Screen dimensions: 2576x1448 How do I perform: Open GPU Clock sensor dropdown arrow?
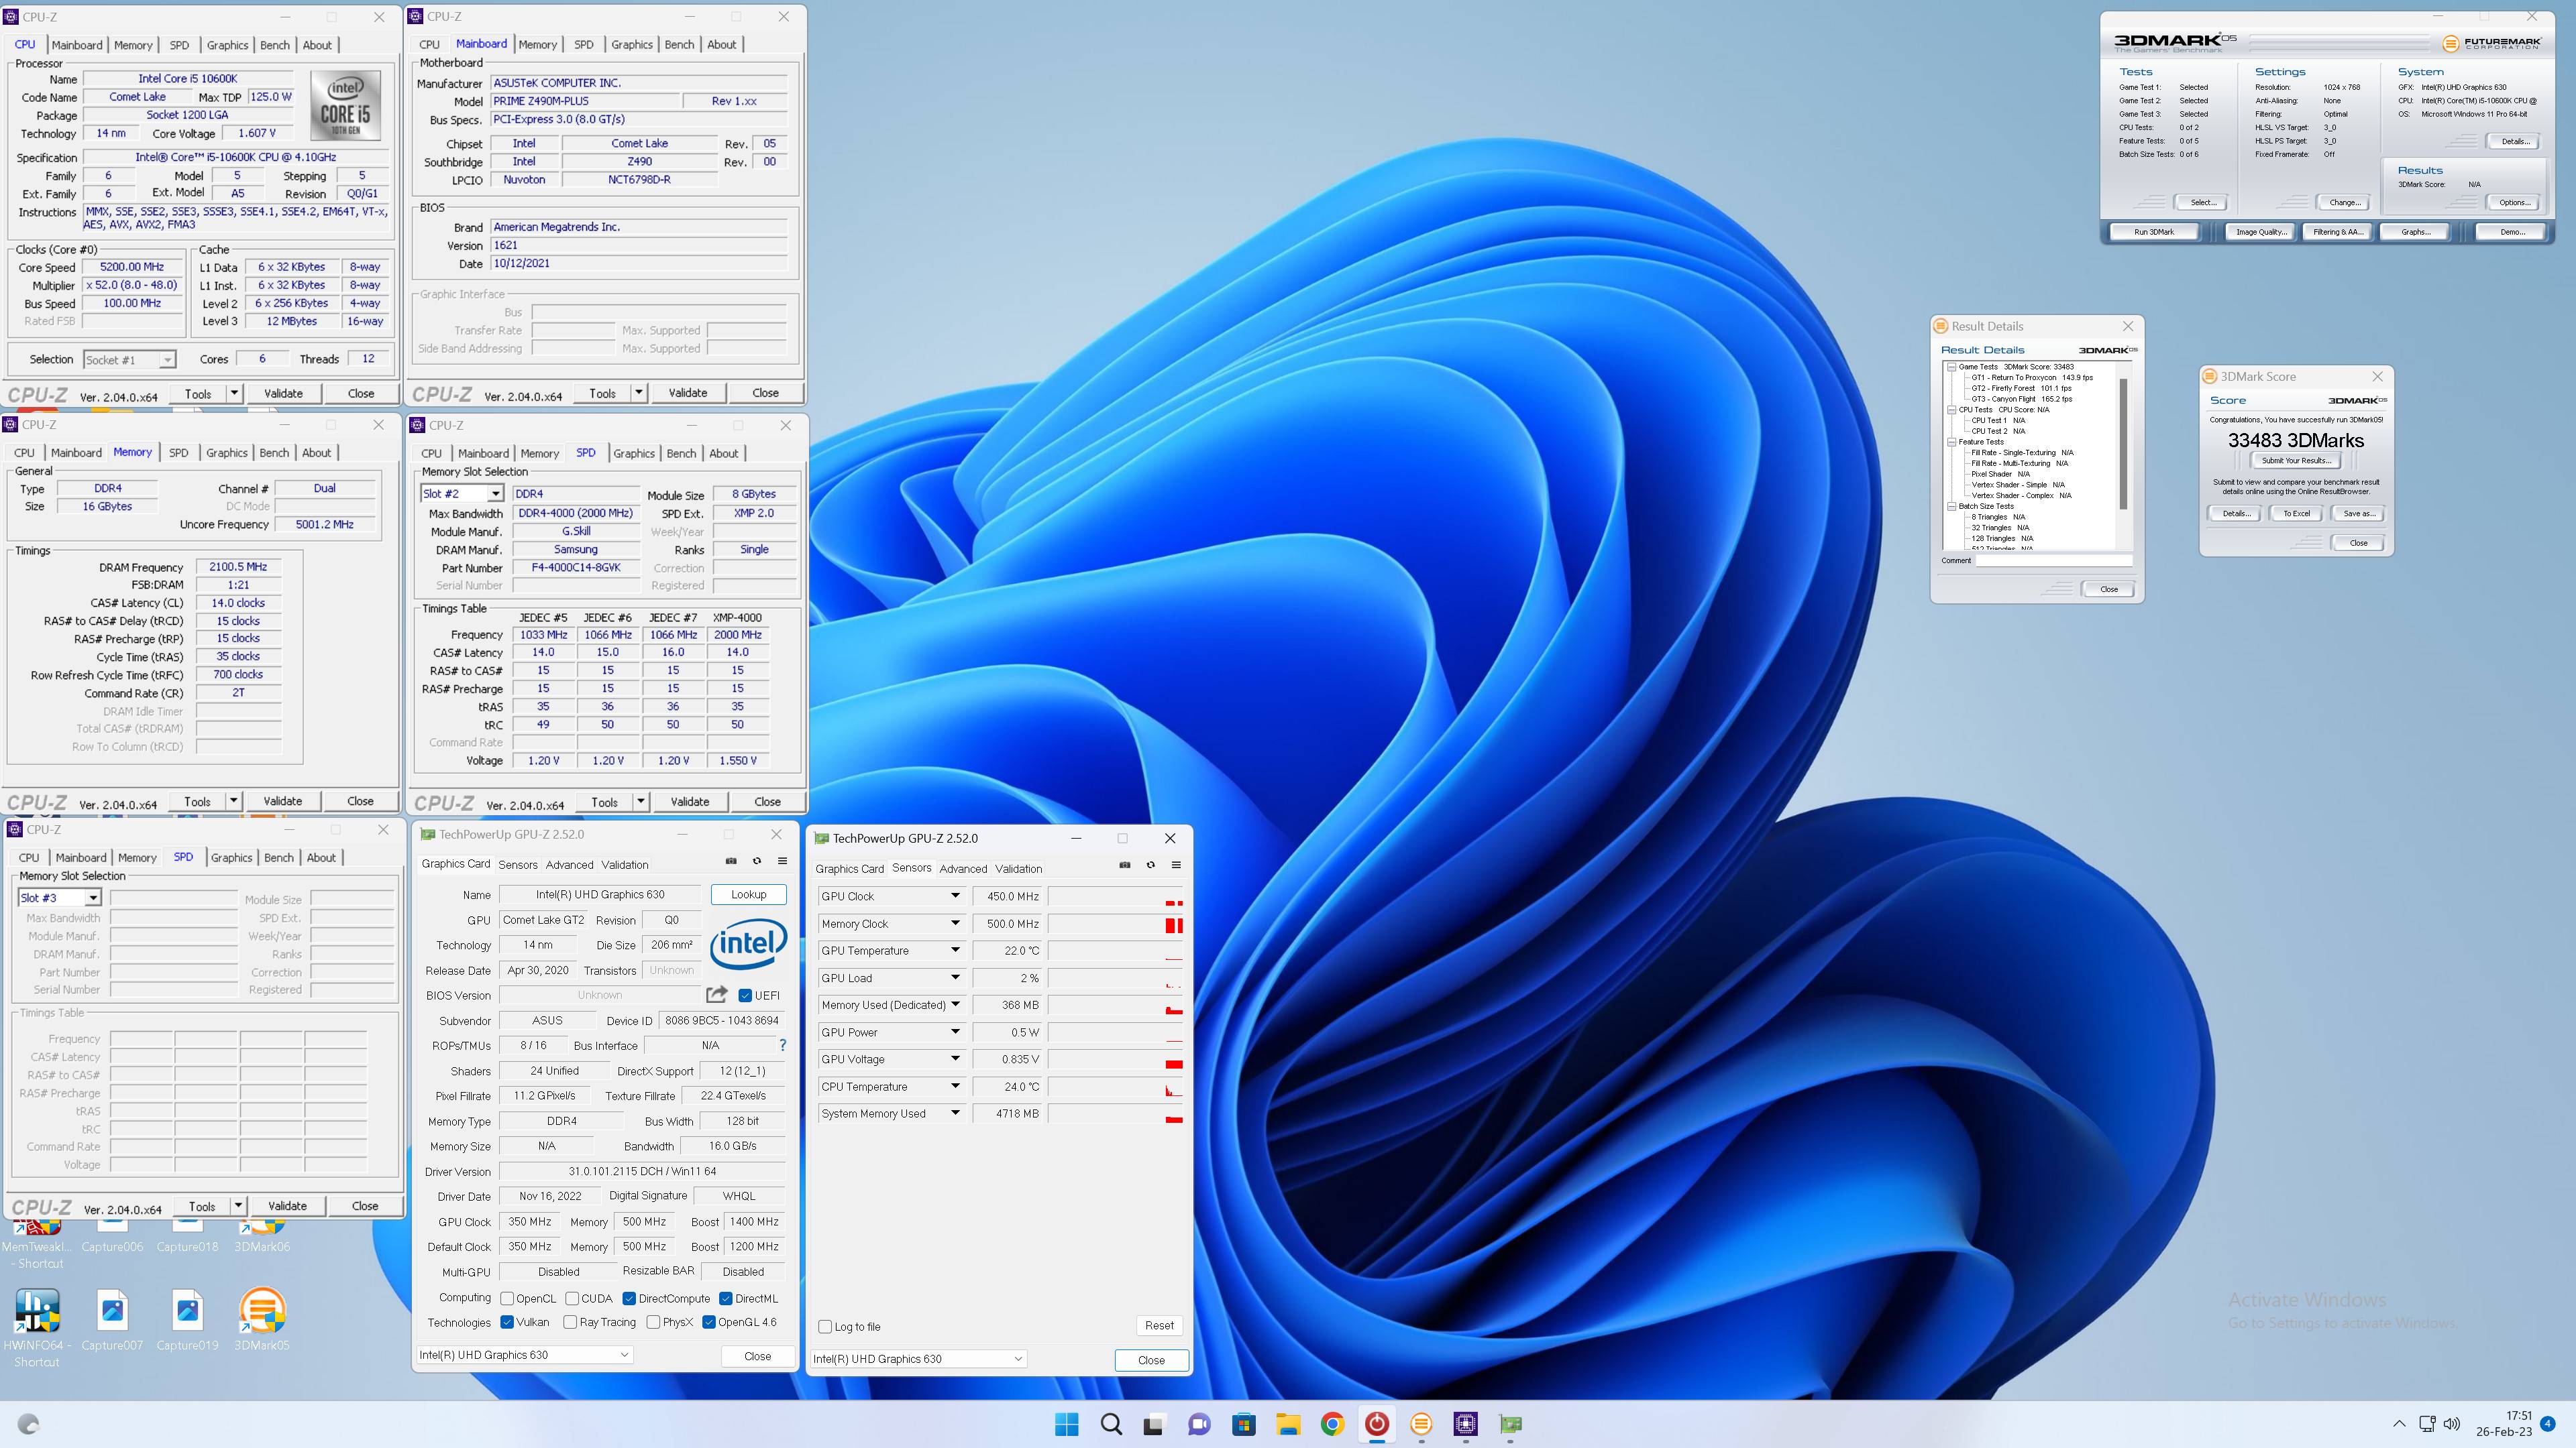955,896
